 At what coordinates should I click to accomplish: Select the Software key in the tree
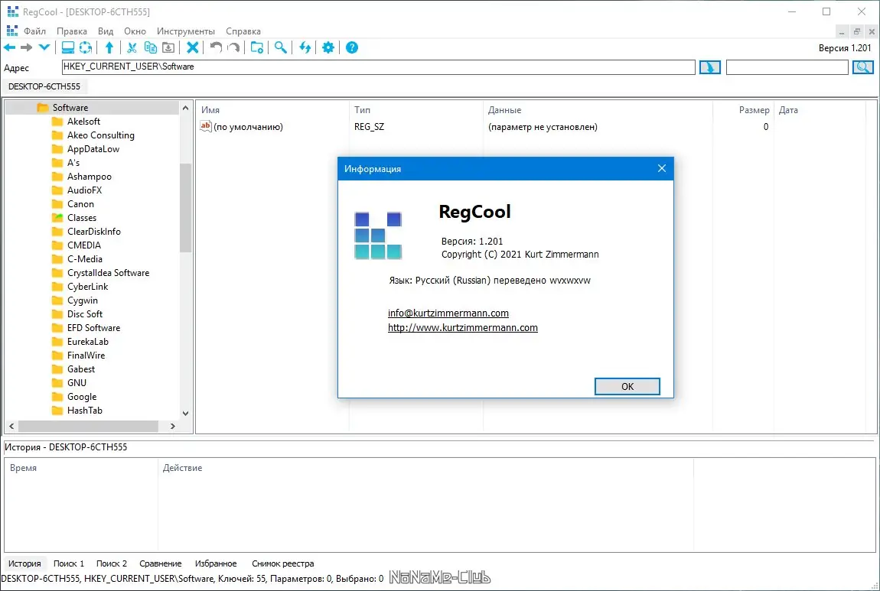click(x=70, y=108)
